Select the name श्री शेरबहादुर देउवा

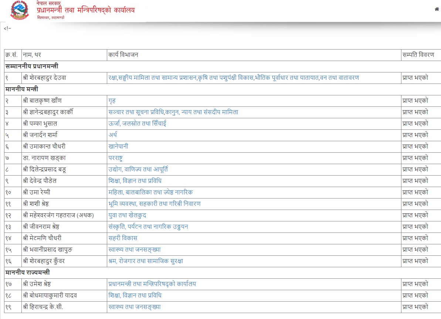44,78
